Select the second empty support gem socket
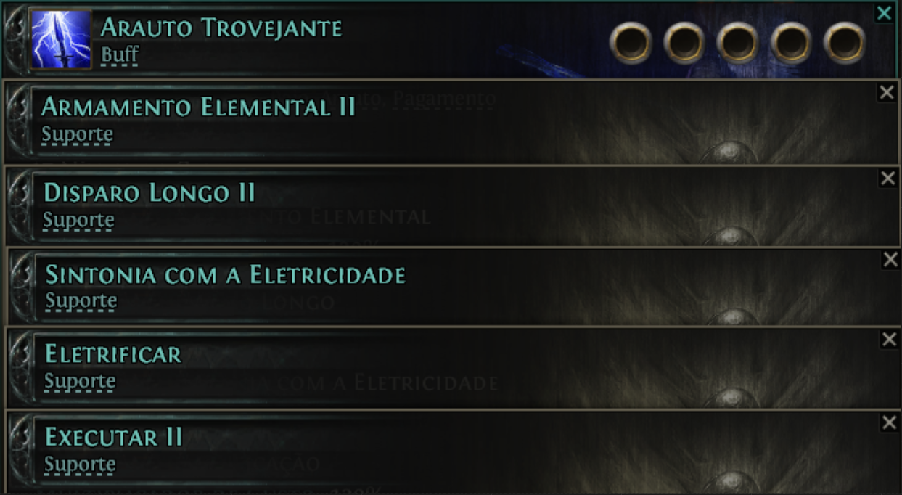 [x=684, y=43]
